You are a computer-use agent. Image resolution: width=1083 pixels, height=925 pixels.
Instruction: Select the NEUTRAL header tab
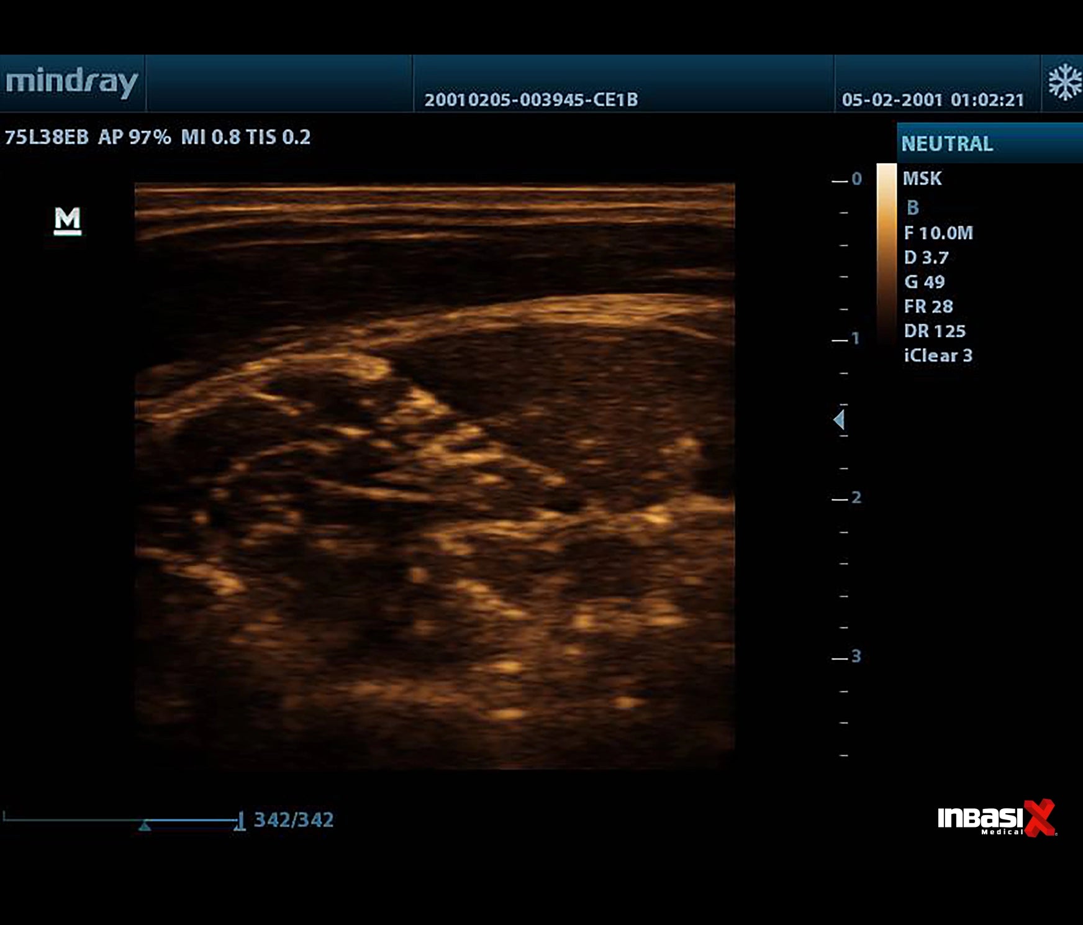(x=989, y=144)
